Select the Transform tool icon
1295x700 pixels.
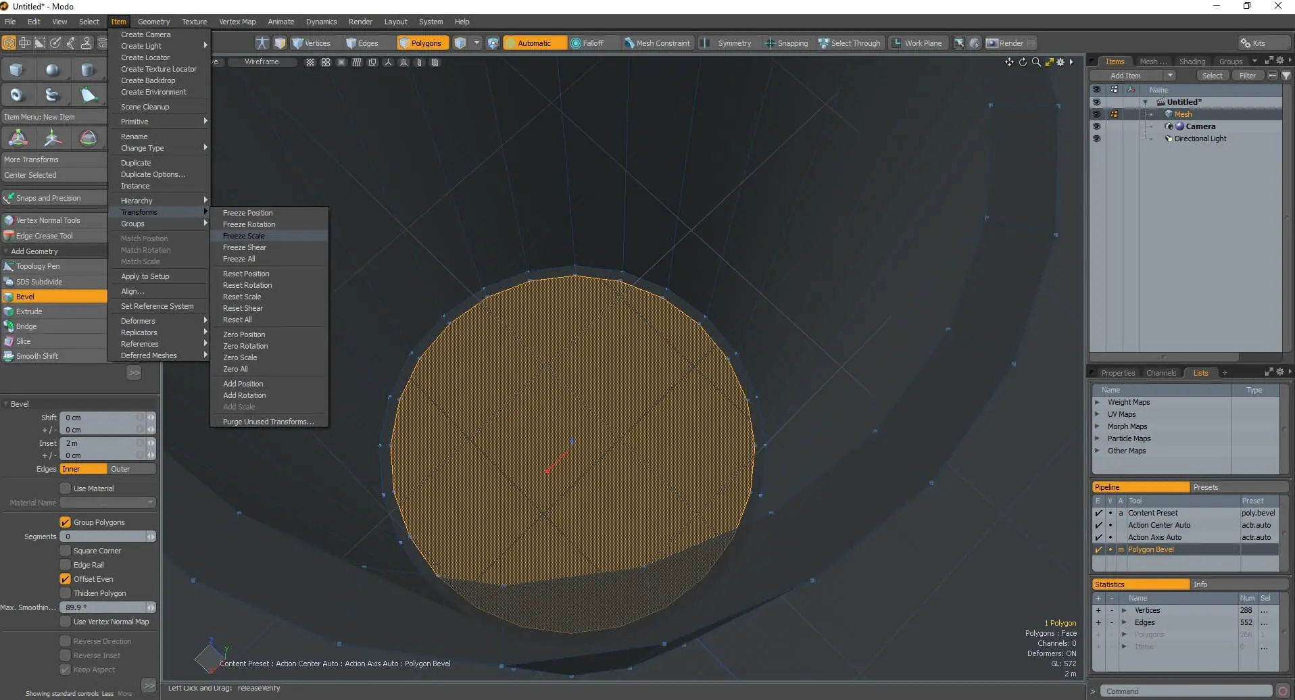(18, 139)
